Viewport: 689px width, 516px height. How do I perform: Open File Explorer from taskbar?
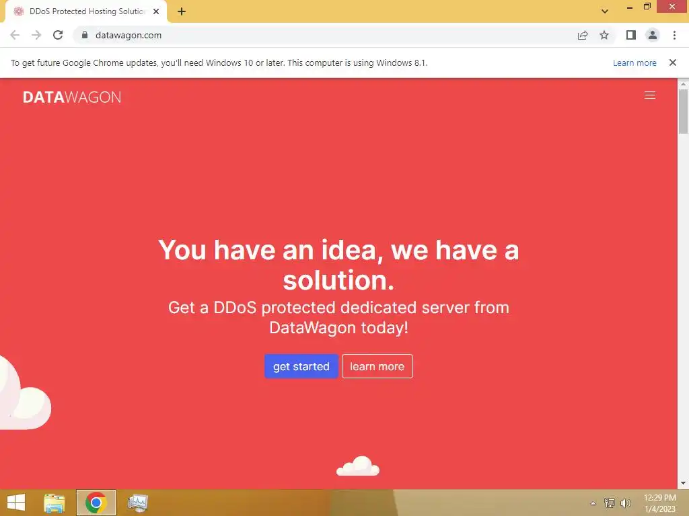(x=55, y=503)
